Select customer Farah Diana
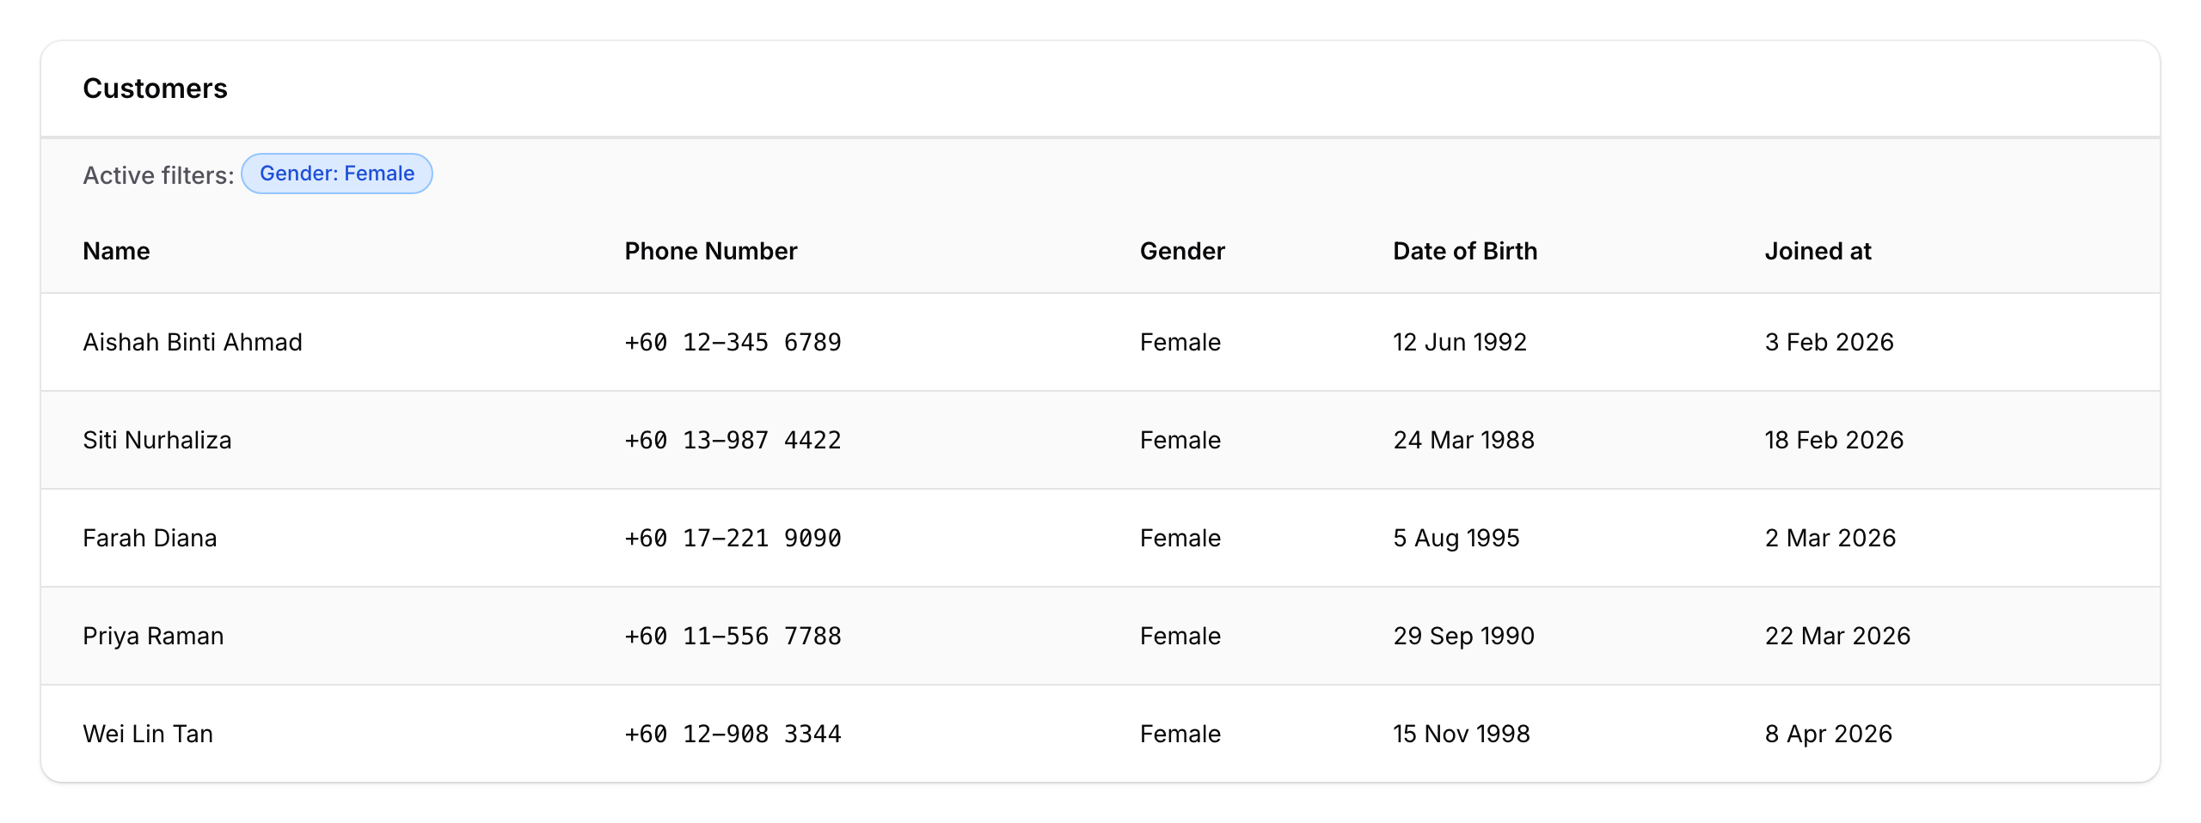The image size is (2201, 823). coord(150,538)
